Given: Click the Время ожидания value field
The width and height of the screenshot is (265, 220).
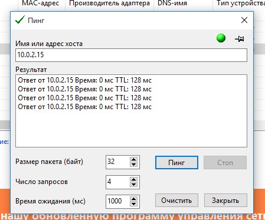Looking at the screenshot, I should click(117, 202).
